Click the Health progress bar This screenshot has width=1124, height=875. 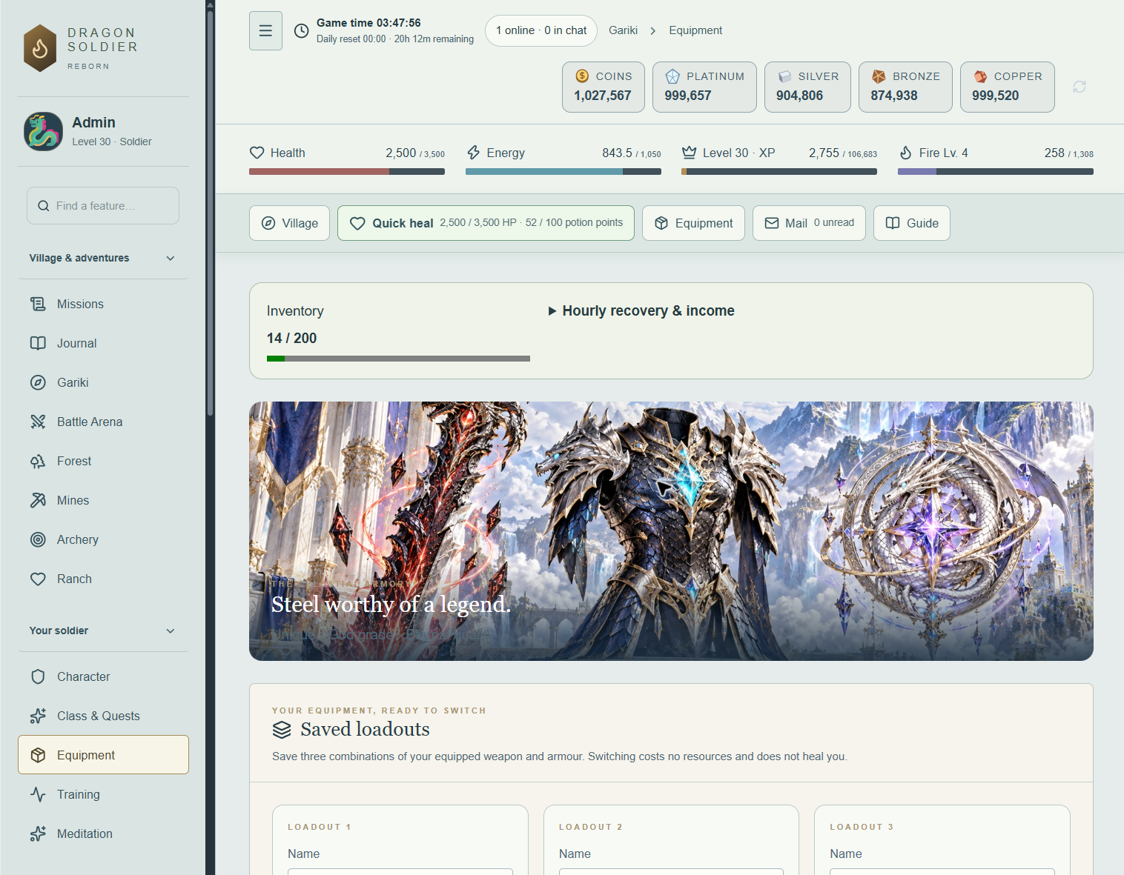coord(347,171)
